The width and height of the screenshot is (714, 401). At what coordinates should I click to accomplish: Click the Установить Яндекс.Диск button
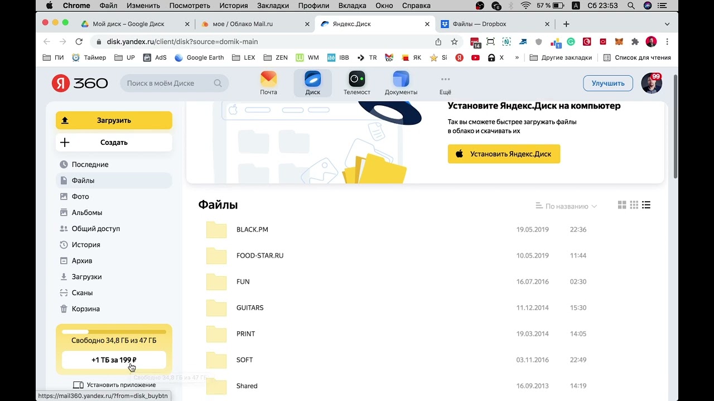coord(504,154)
